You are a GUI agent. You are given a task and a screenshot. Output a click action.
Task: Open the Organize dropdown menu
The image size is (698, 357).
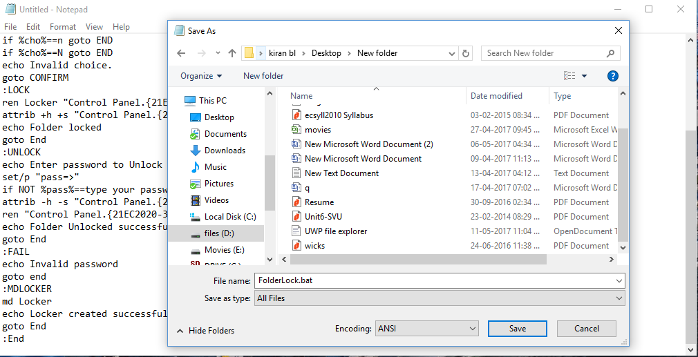coord(201,76)
